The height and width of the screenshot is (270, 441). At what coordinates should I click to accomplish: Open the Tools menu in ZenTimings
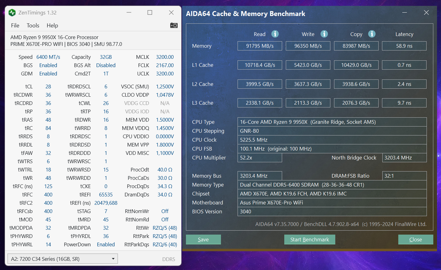pyautogui.click(x=33, y=26)
